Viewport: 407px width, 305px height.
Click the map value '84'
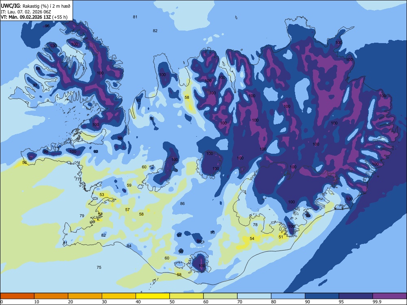[x=129, y=246]
